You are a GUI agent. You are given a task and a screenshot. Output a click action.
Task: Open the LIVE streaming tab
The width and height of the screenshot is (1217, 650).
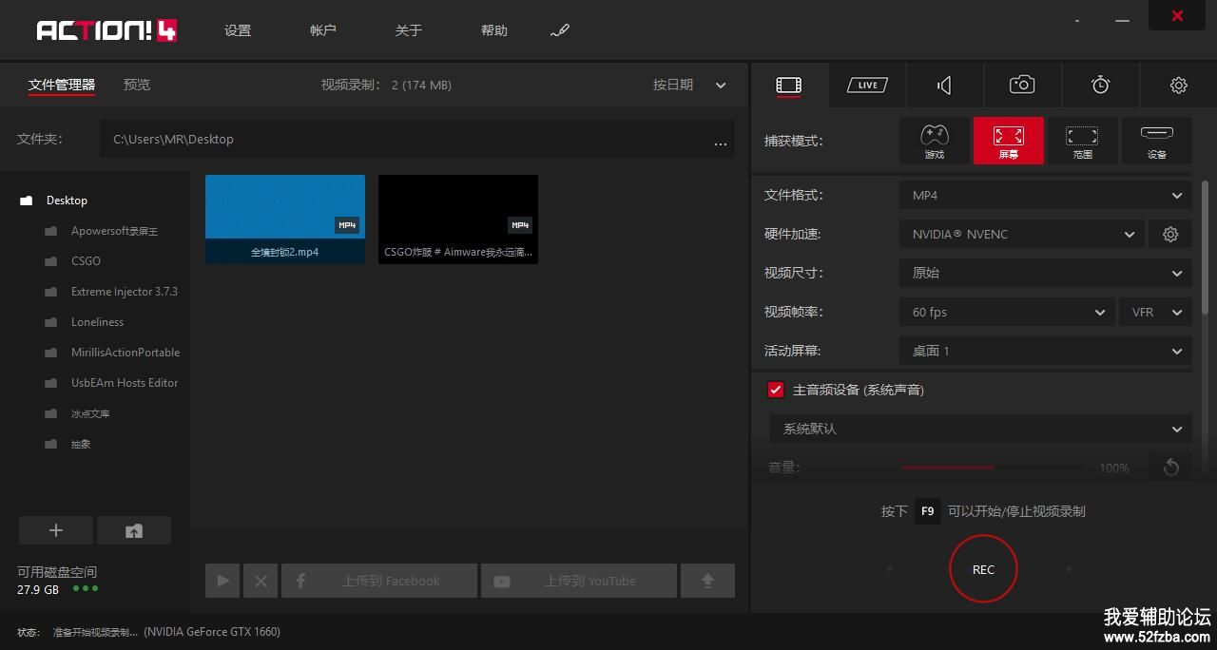(x=866, y=86)
